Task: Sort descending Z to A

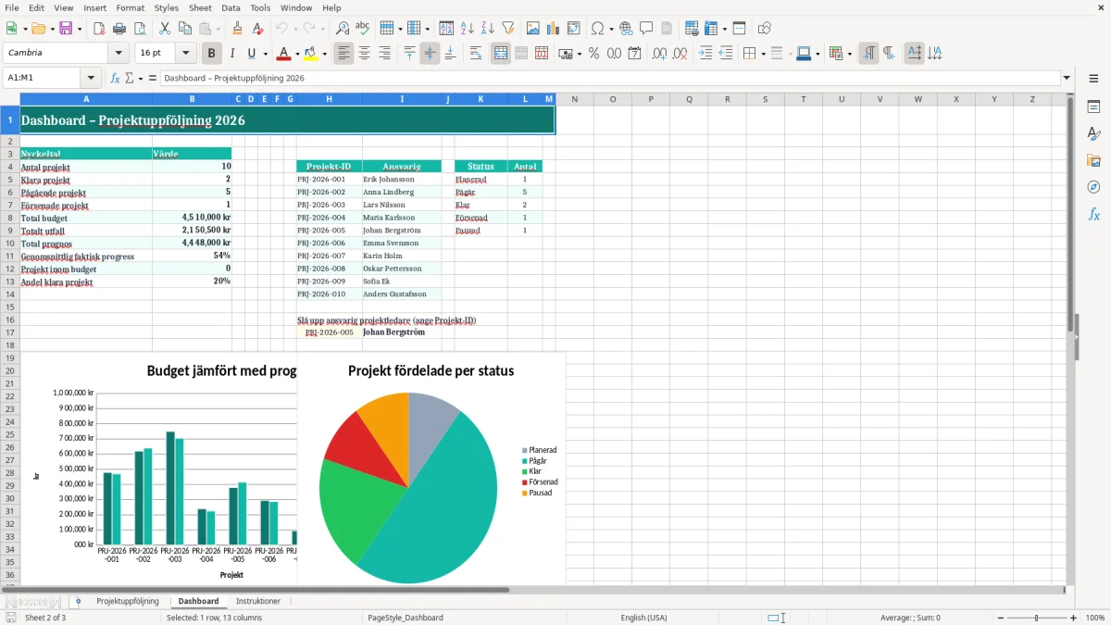Action: coord(487,29)
